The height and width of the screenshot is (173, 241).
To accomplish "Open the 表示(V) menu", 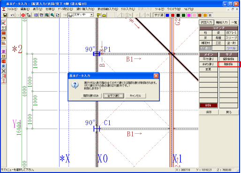I will coord(38,9).
